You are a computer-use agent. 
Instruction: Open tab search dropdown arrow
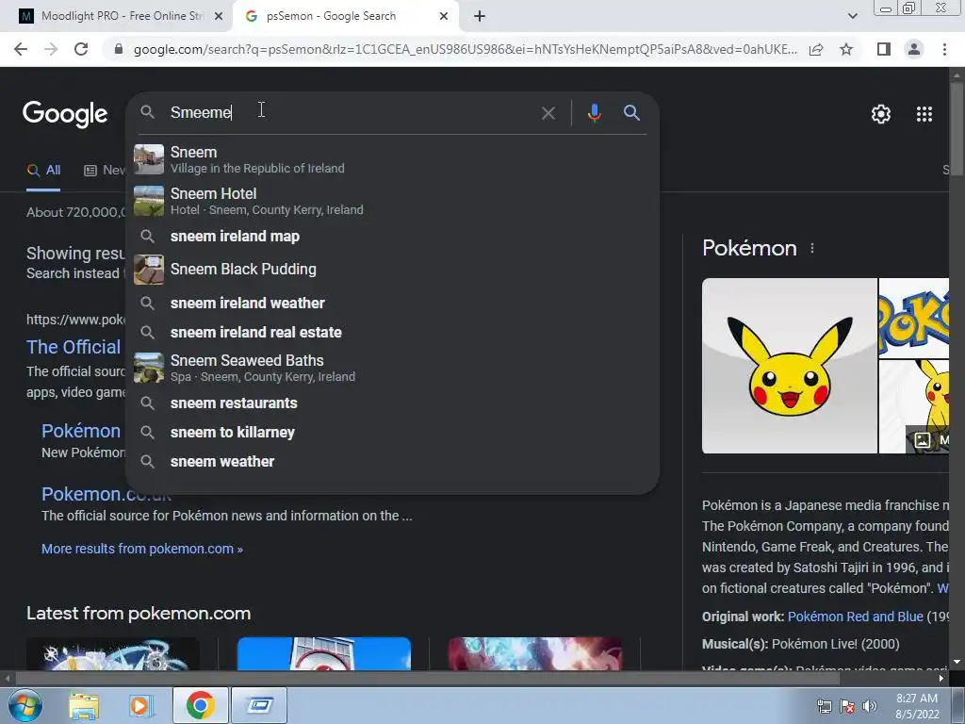pyautogui.click(x=852, y=16)
